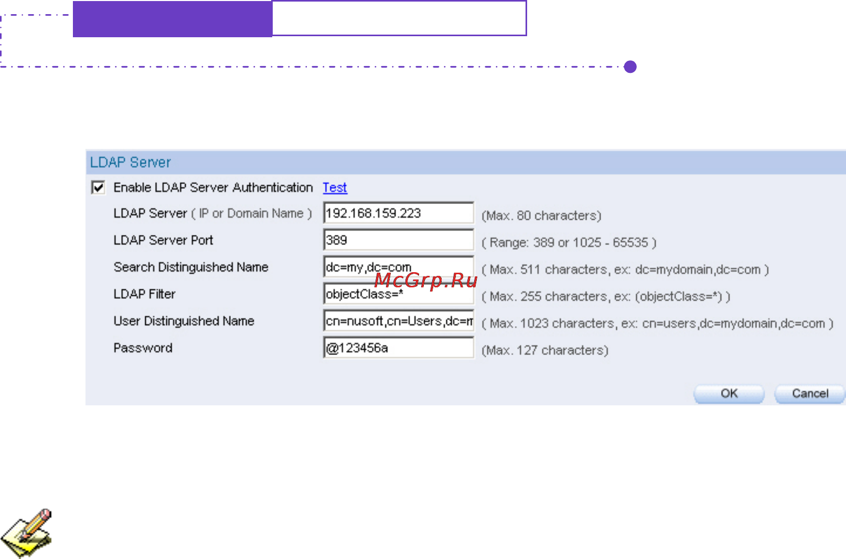Edit the User Distinguished Name field
Image resolution: width=846 pixels, height=559 pixels.
point(399,321)
